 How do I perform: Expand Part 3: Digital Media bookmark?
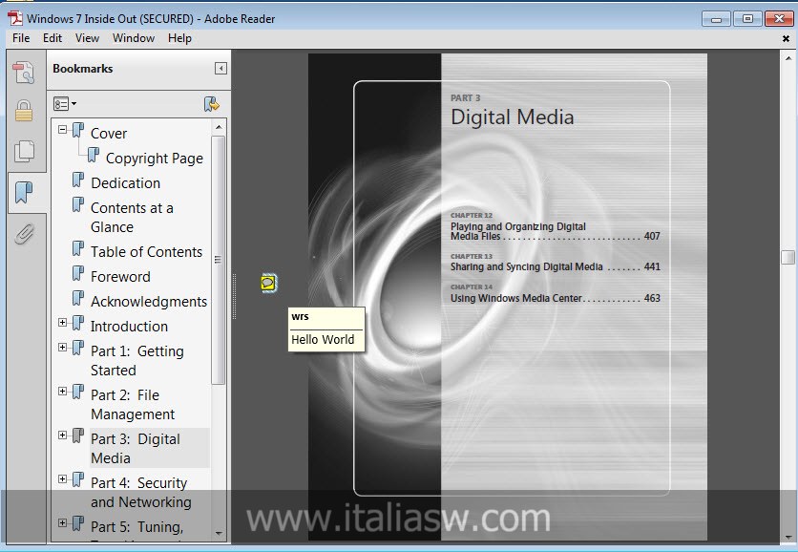(x=62, y=435)
